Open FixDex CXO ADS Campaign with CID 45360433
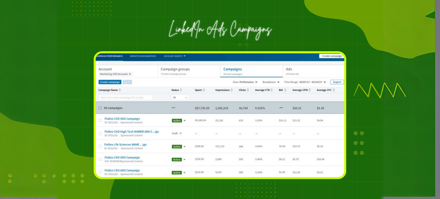This screenshot has height=199, width=440. [x=122, y=158]
